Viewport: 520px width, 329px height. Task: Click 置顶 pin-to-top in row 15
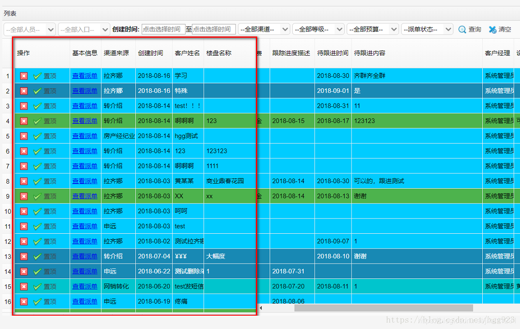(50, 287)
